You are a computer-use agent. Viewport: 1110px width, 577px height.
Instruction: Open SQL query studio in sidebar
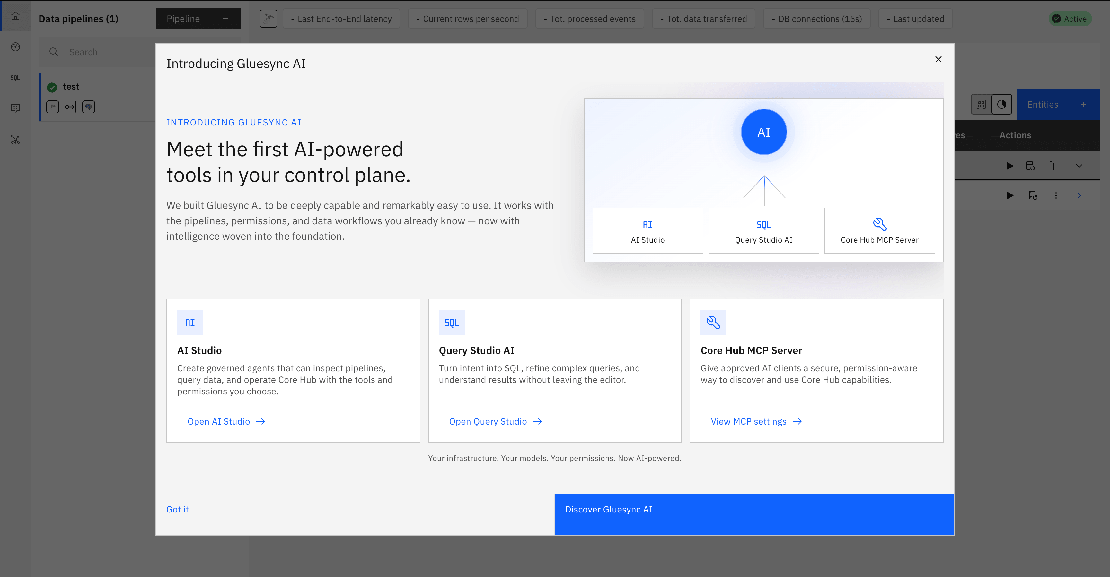[x=15, y=78]
